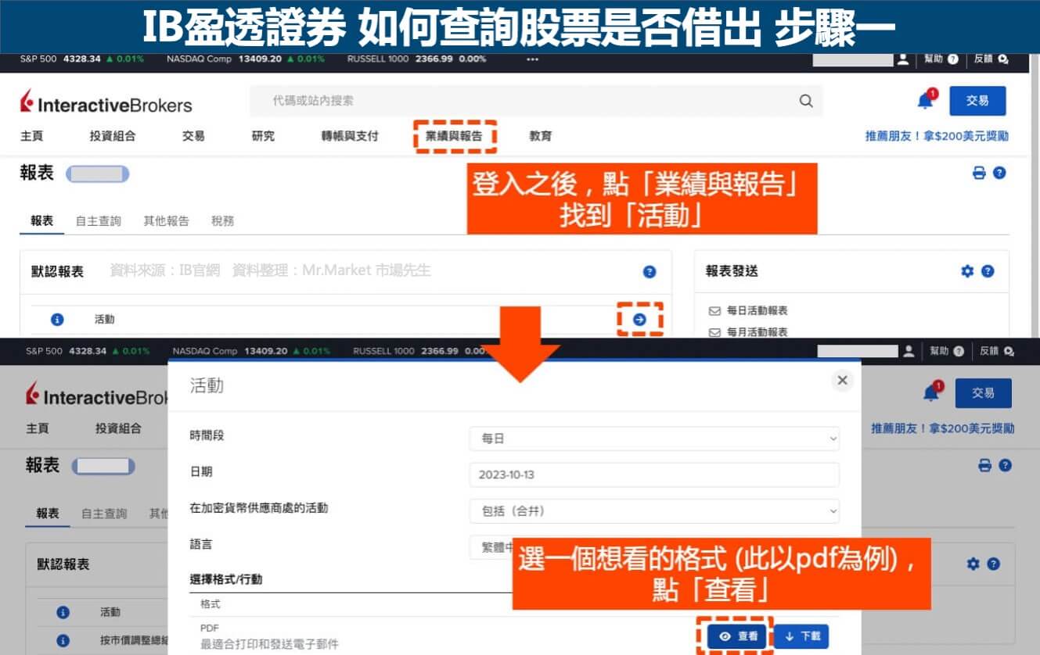
Task: Run the 活動 report with the arrow icon
Action: 639,319
